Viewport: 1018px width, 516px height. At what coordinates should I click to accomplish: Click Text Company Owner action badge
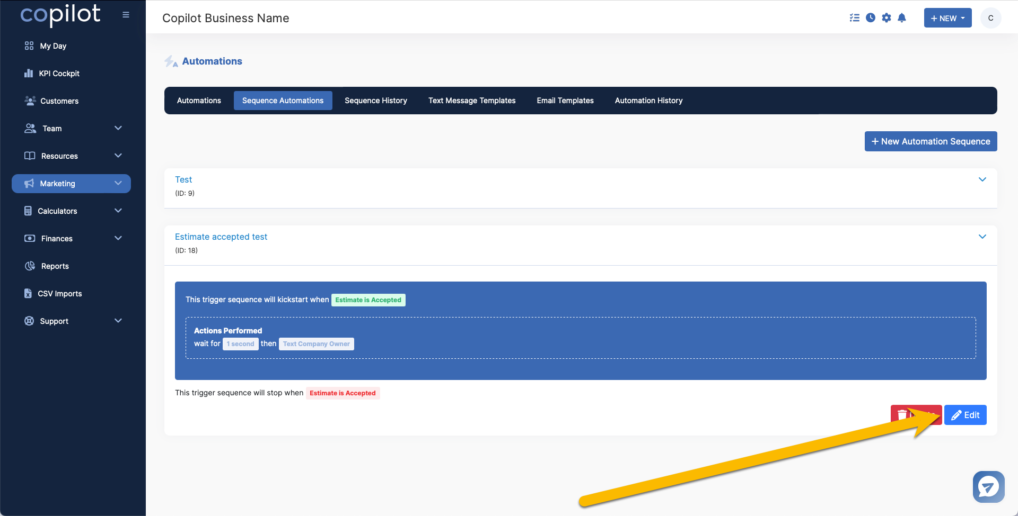[x=317, y=344]
